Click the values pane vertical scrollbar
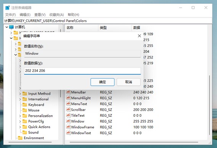 point(209,105)
